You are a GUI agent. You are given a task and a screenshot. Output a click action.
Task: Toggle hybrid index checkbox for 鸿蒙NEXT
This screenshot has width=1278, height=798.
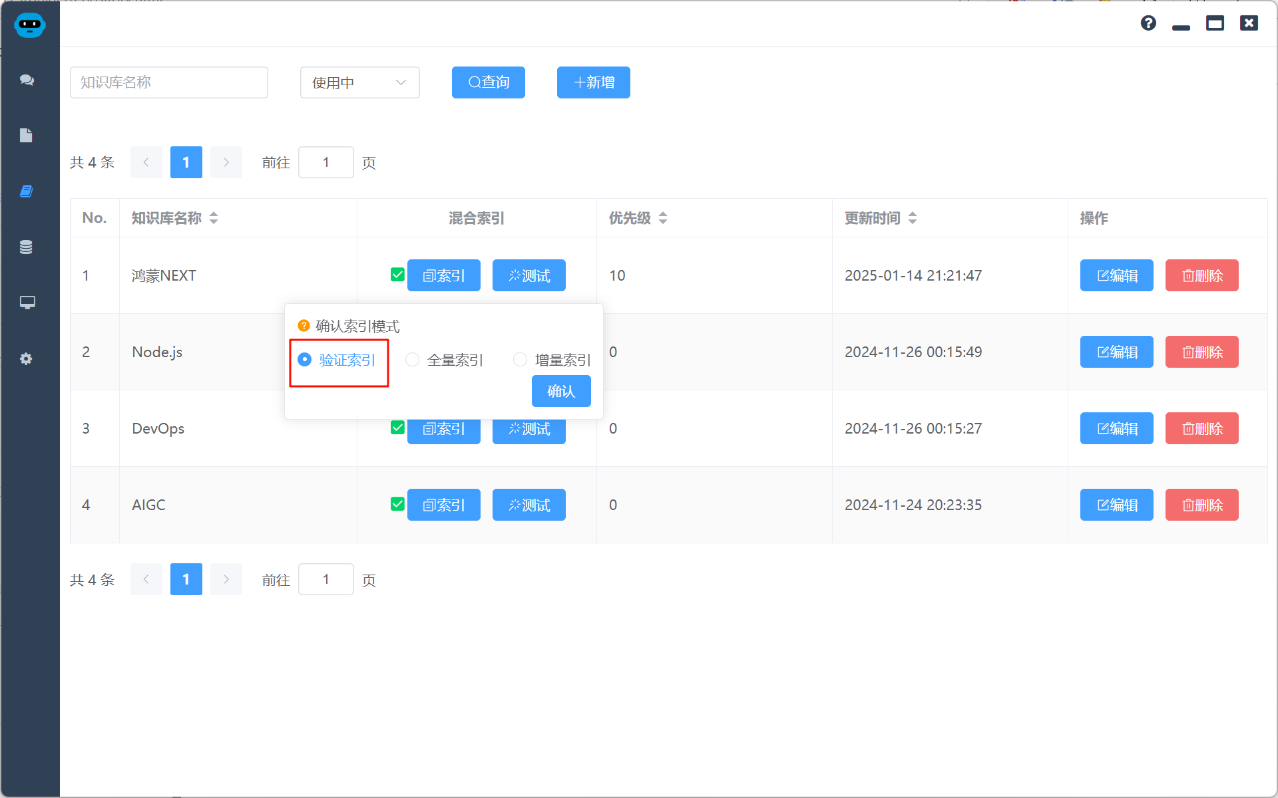click(x=397, y=275)
